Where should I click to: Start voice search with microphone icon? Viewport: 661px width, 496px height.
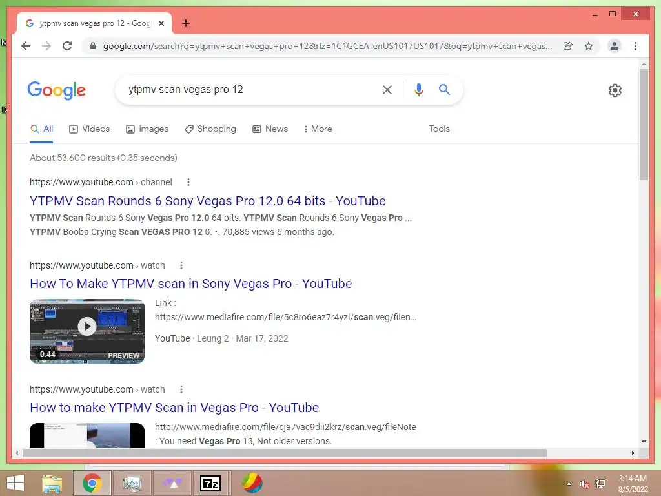tap(418, 89)
